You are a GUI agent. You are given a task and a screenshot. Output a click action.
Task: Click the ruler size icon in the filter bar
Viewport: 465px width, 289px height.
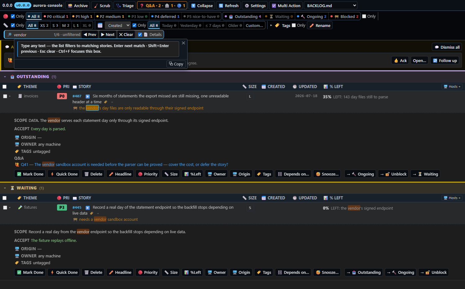6,25
